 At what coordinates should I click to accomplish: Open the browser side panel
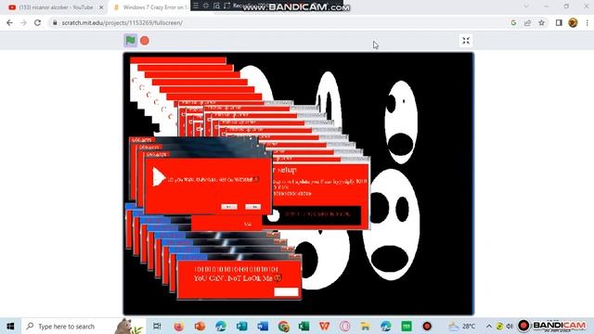(x=559, y=22)
